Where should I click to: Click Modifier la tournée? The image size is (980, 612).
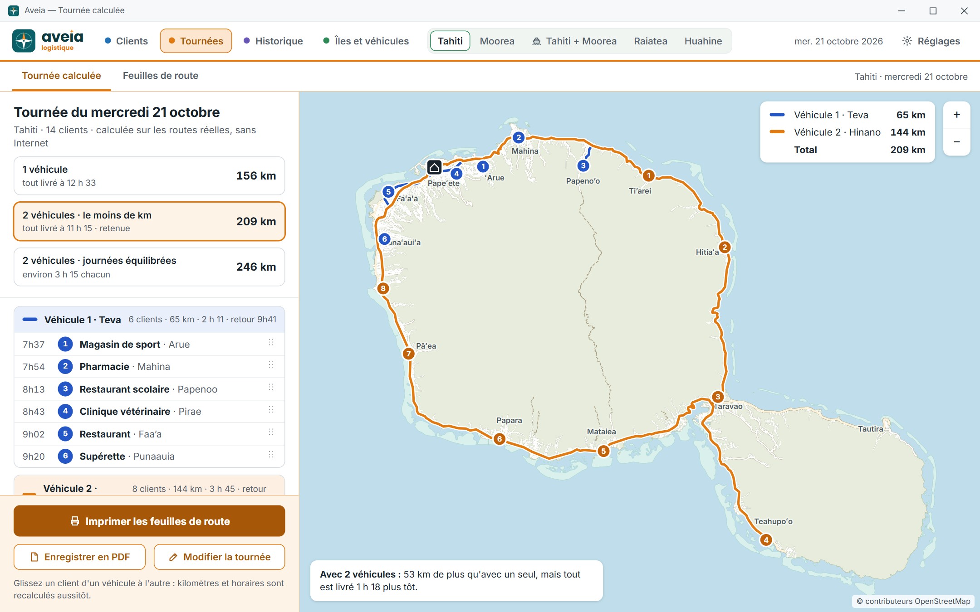click(220, 557)
